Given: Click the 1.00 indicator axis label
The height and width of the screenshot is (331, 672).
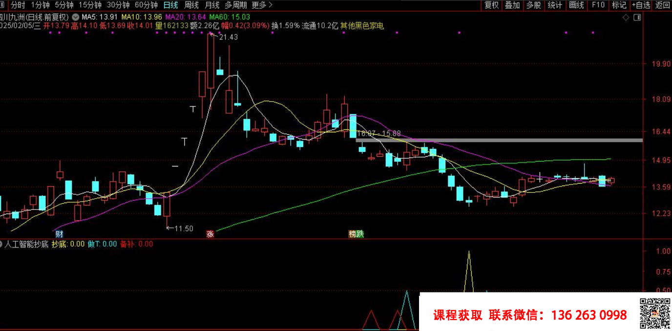Looking at the screenshot, I should 663,251.
